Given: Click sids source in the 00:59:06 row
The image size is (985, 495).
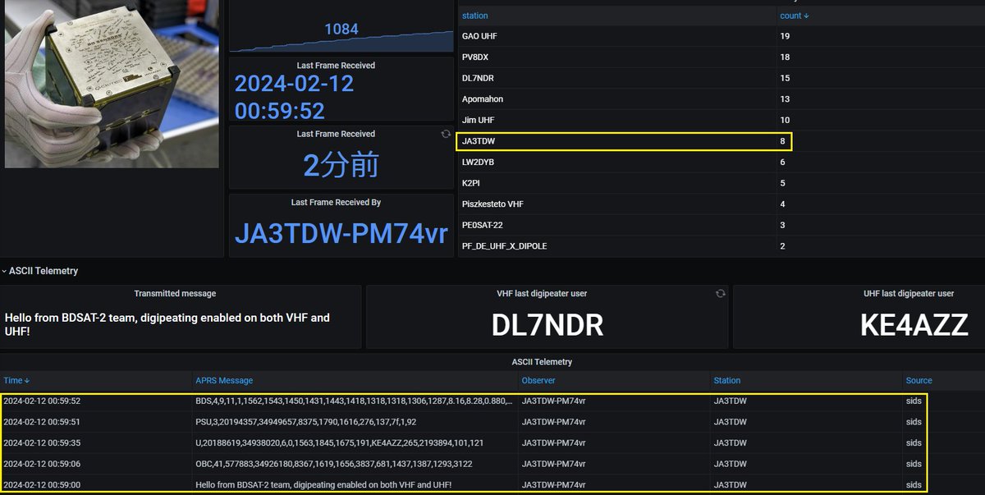Looking at the screenshot, I should click(914, 464).
